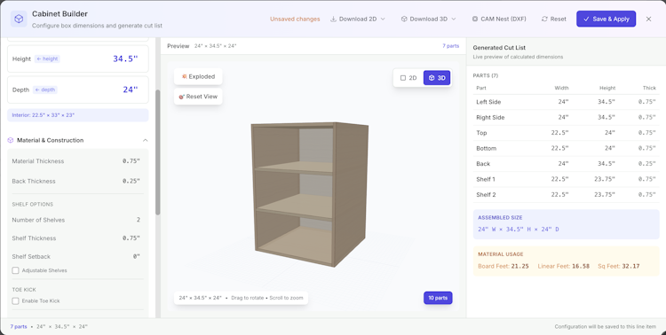Select the Left Side row in cut list

click(566, 102)
